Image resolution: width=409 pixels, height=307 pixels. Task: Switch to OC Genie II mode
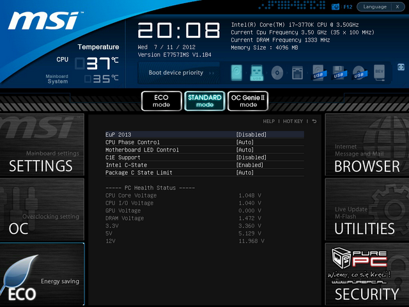click(x=248, y=100)
